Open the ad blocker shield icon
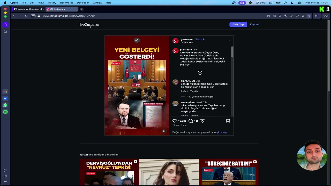 tap(280, 16)
